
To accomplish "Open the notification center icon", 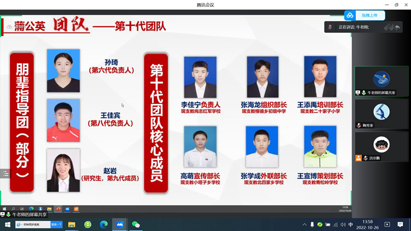I will 400,224.
